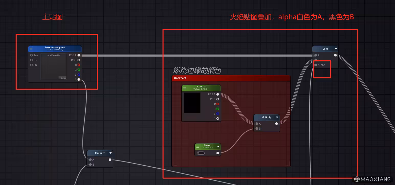Open the Texture Sample 0 hamburger menu icon

31,49
